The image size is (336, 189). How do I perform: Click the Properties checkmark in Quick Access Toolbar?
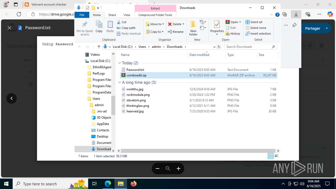(87, 8)
